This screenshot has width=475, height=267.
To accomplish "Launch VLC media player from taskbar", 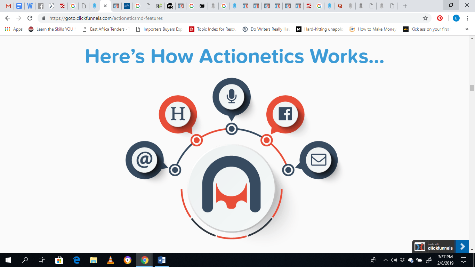I will [x=111, y=260].
